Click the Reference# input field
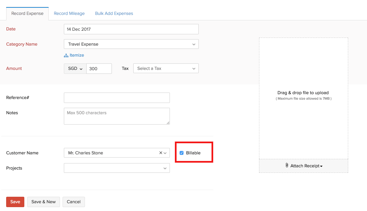The width and height of the screenshot is (367, 211). coord(117,97)
